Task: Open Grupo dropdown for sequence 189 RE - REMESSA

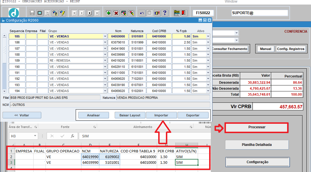Action: click(105, 60)
